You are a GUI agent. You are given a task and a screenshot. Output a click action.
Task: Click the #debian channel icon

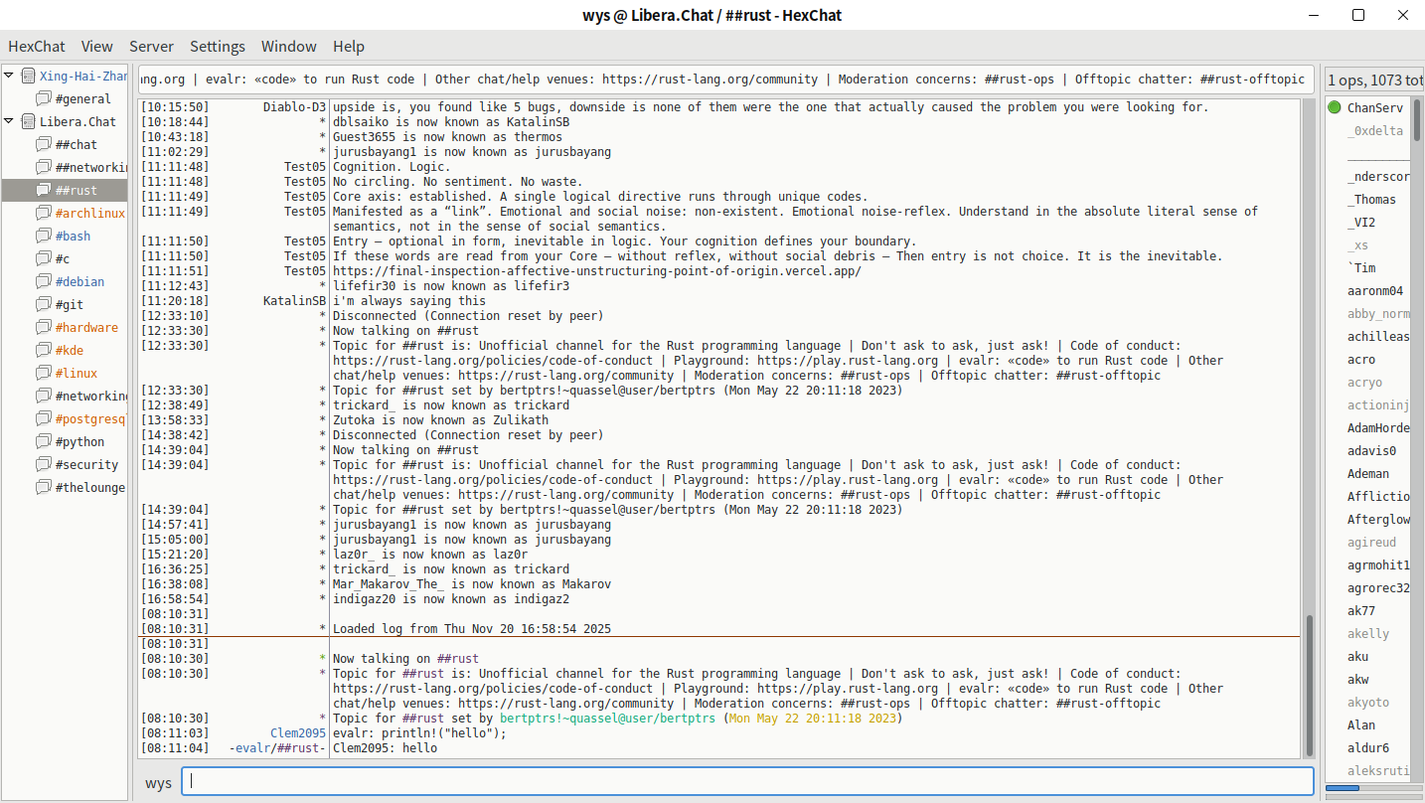point(44,281)
